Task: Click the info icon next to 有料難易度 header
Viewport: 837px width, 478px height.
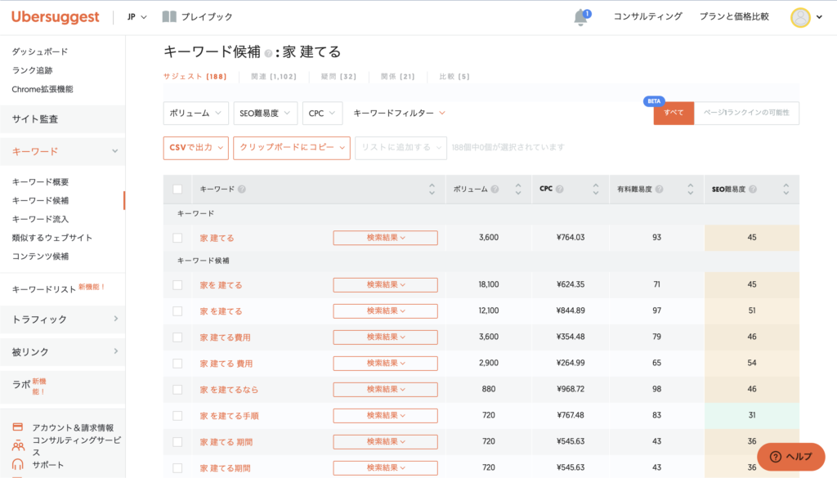Action: coord(660,190)
